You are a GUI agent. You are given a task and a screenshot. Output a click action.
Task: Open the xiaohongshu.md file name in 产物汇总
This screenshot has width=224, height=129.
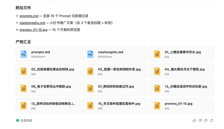[x=111, y=52]
